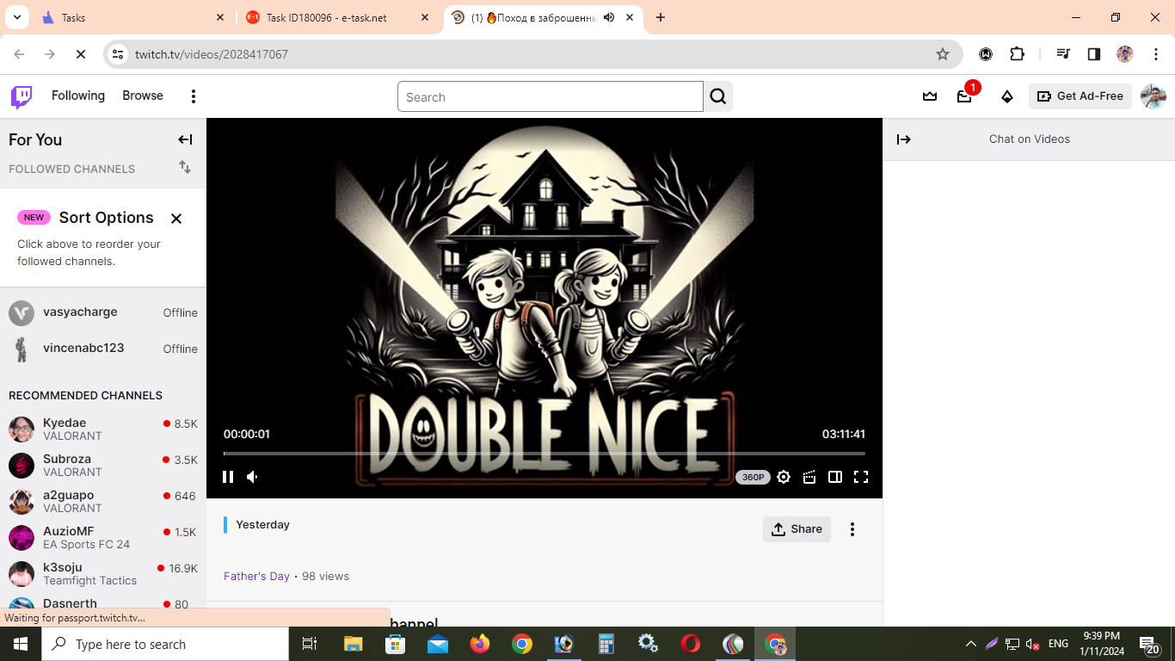Screen dimensions: 1175x661
Task: Open the Windows notification center
Action: click(x=1150, y=644)
